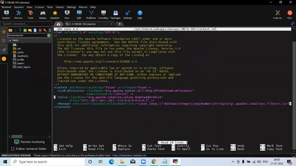Image resolution: width=296 pixels, height=166 pixels.
Task: Select the .Xauthority file
Action: (21, 56)
